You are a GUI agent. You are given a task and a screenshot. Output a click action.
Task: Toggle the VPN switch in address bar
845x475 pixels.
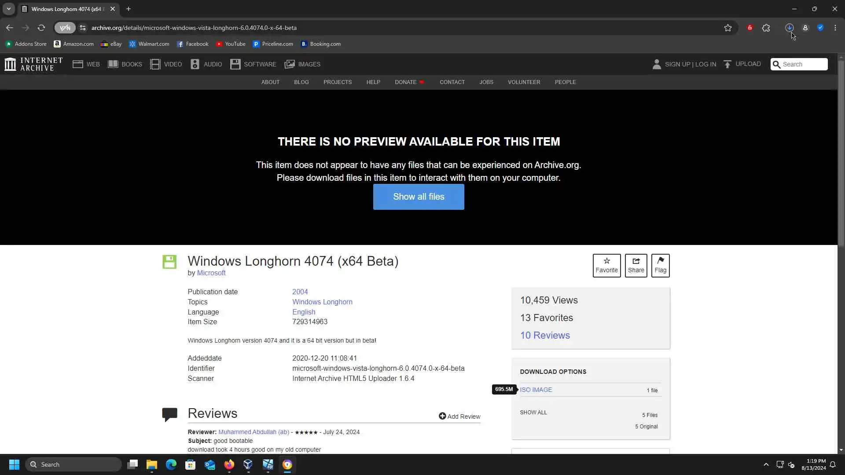tap(65, 28)
